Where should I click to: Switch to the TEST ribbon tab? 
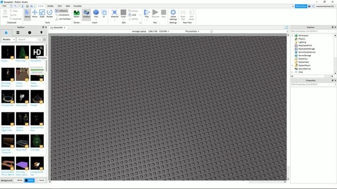[x=60, y=6]
